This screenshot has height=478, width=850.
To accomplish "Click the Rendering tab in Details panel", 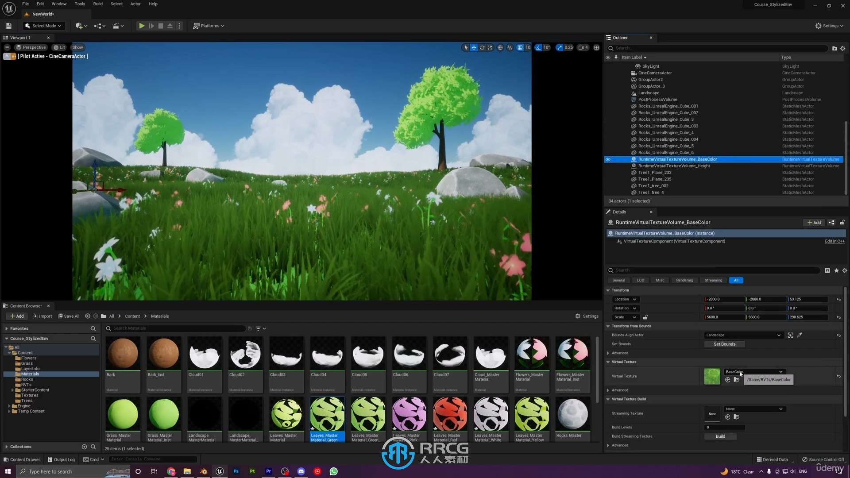I will coord(684,280).
